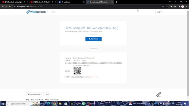Click the checksum SHA256 value text

click(x=97, y=64)
